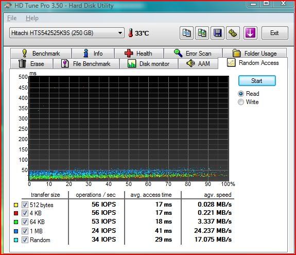Screen dimensions: 296x255
Task: Switch to the Erase tab
Action: (32, 64)
